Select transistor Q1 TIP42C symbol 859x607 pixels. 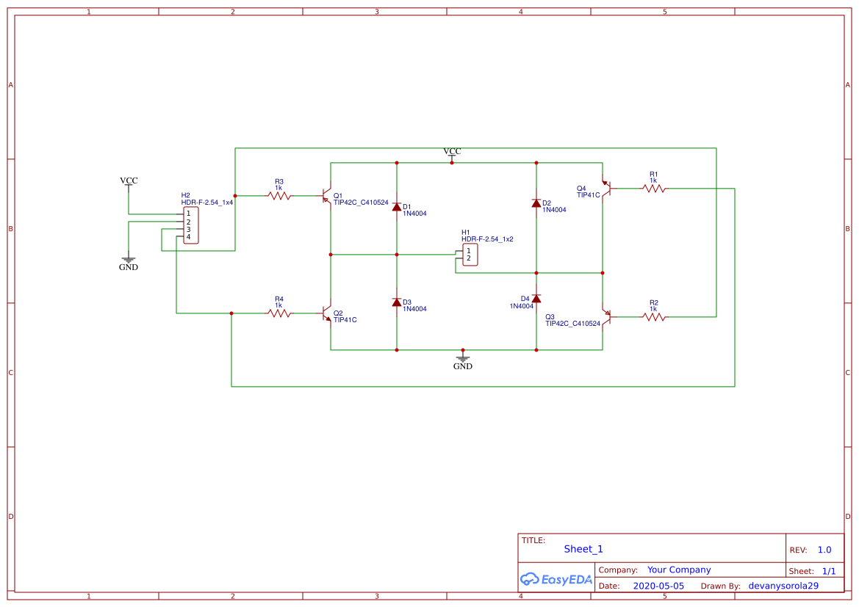[x=328, y=196]
